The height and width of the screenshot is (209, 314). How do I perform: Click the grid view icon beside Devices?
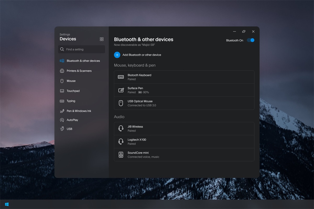pos(102,39)
